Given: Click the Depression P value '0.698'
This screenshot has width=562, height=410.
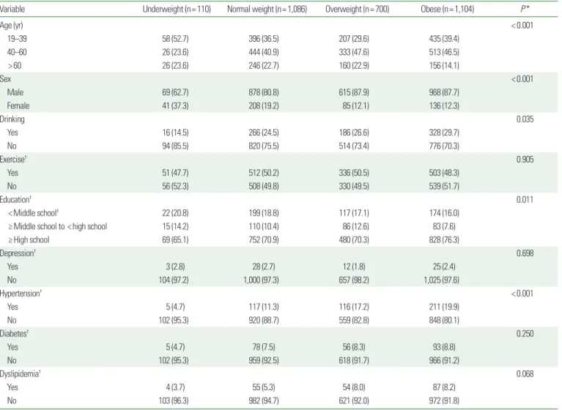Looking at the screenshot, I should click(x=525, y=253).
